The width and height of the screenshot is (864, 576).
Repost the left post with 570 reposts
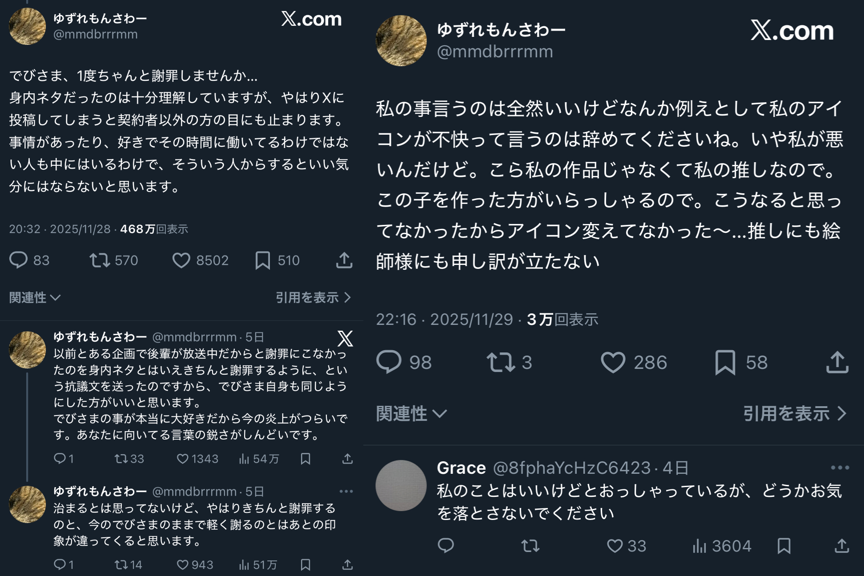pyautogui.click(x=100, y=260)
